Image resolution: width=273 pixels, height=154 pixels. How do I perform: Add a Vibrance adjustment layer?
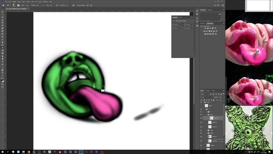(x=215, y=28)
